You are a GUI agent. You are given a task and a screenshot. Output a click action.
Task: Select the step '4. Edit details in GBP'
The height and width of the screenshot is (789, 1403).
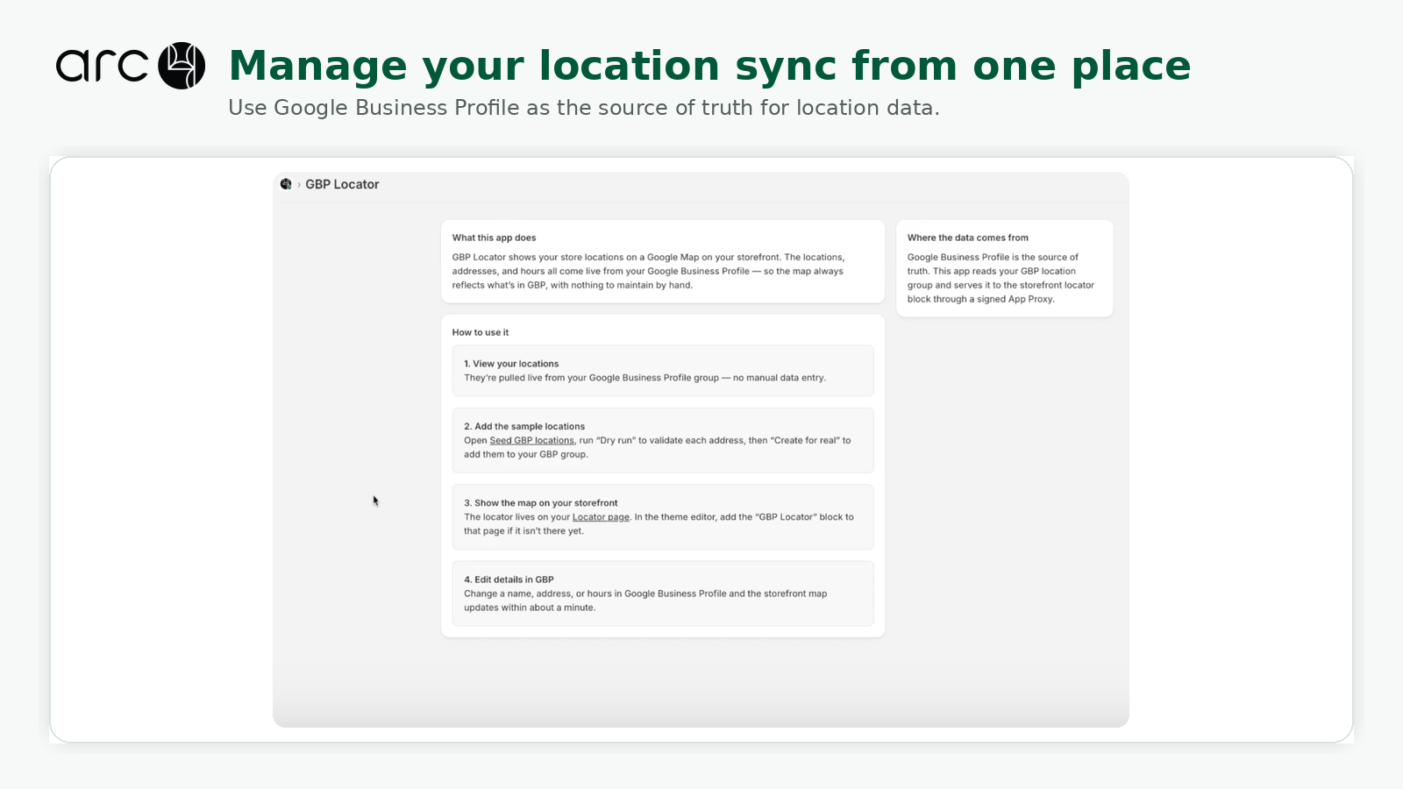click(663, 594)
